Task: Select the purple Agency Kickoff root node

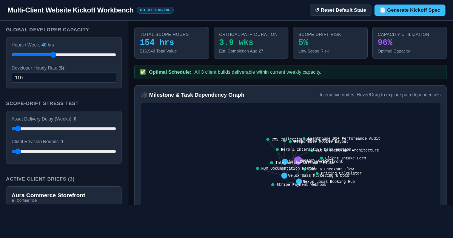Action: tap(298, 161)
